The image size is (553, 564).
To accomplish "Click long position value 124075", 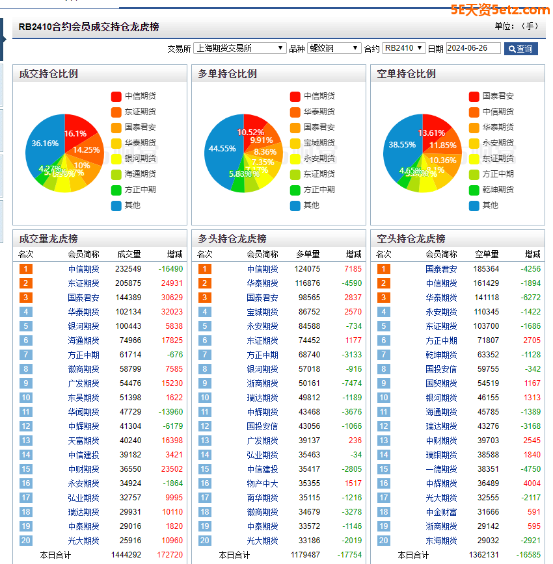I will [307, 269].
